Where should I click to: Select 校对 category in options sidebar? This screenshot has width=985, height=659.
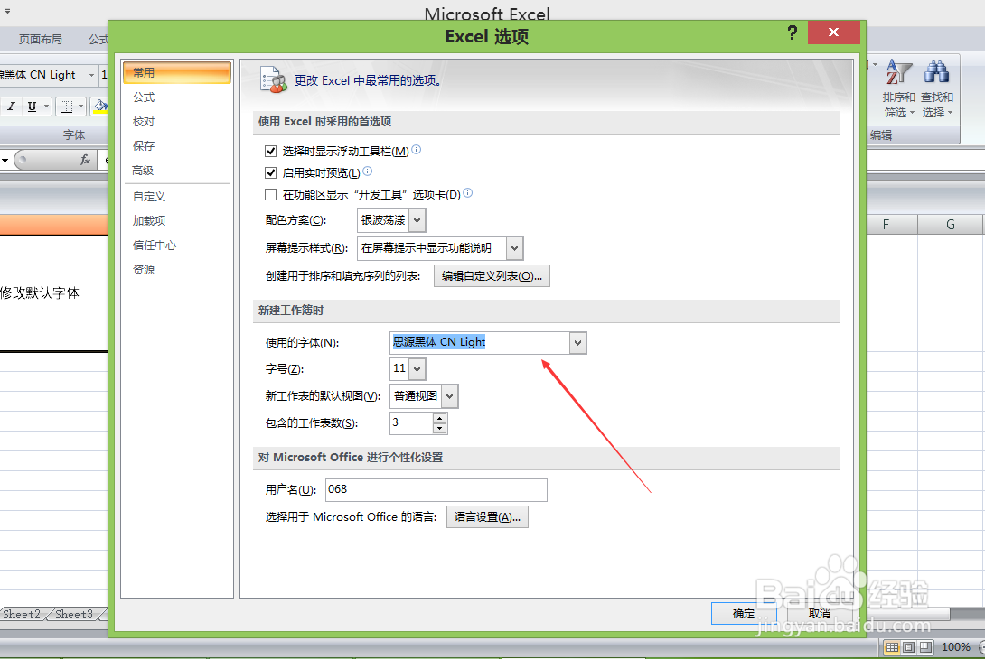pyautogui.click(x=177, y=122)
